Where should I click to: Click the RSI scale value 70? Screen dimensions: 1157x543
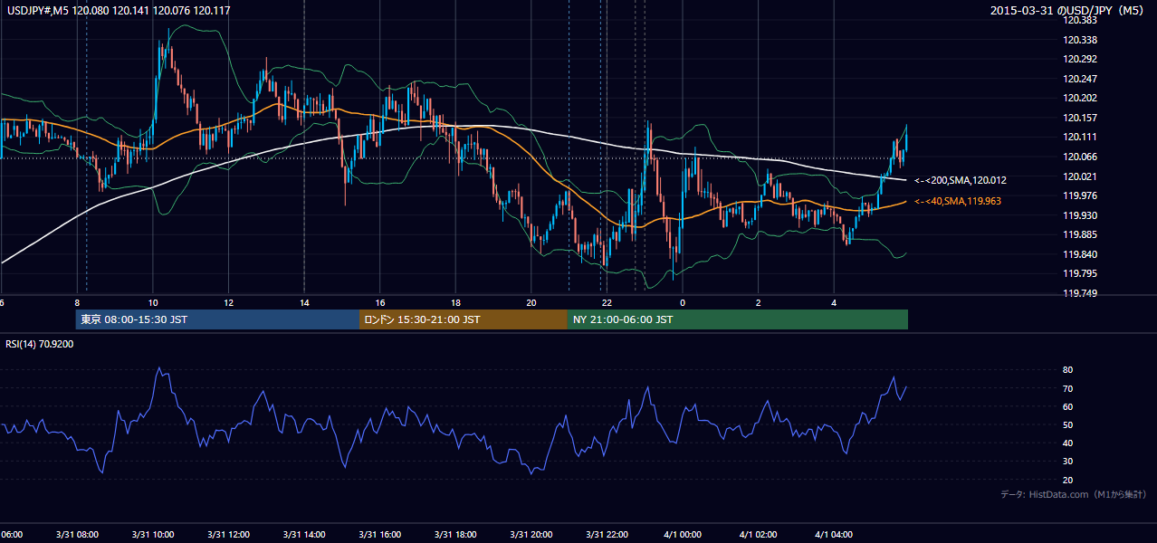click(1067, 388)
